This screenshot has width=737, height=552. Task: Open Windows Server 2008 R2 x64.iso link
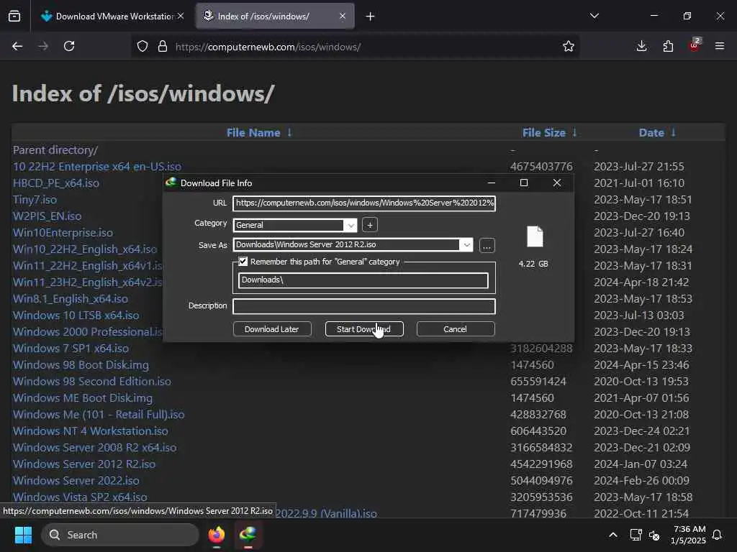95,447
